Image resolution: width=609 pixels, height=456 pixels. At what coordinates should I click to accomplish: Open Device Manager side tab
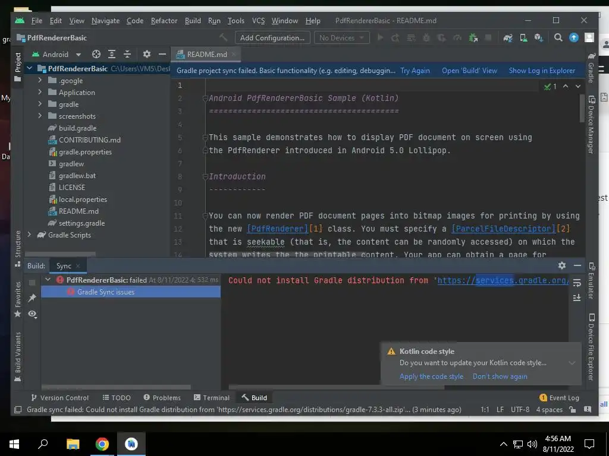point(591,125)
